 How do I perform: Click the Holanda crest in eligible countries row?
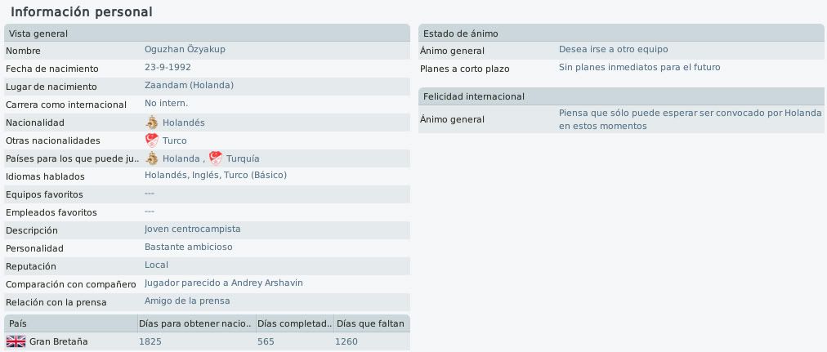[x=152, y=158]
